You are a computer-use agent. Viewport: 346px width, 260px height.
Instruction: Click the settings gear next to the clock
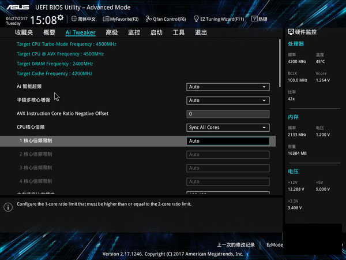coord(61,17)
